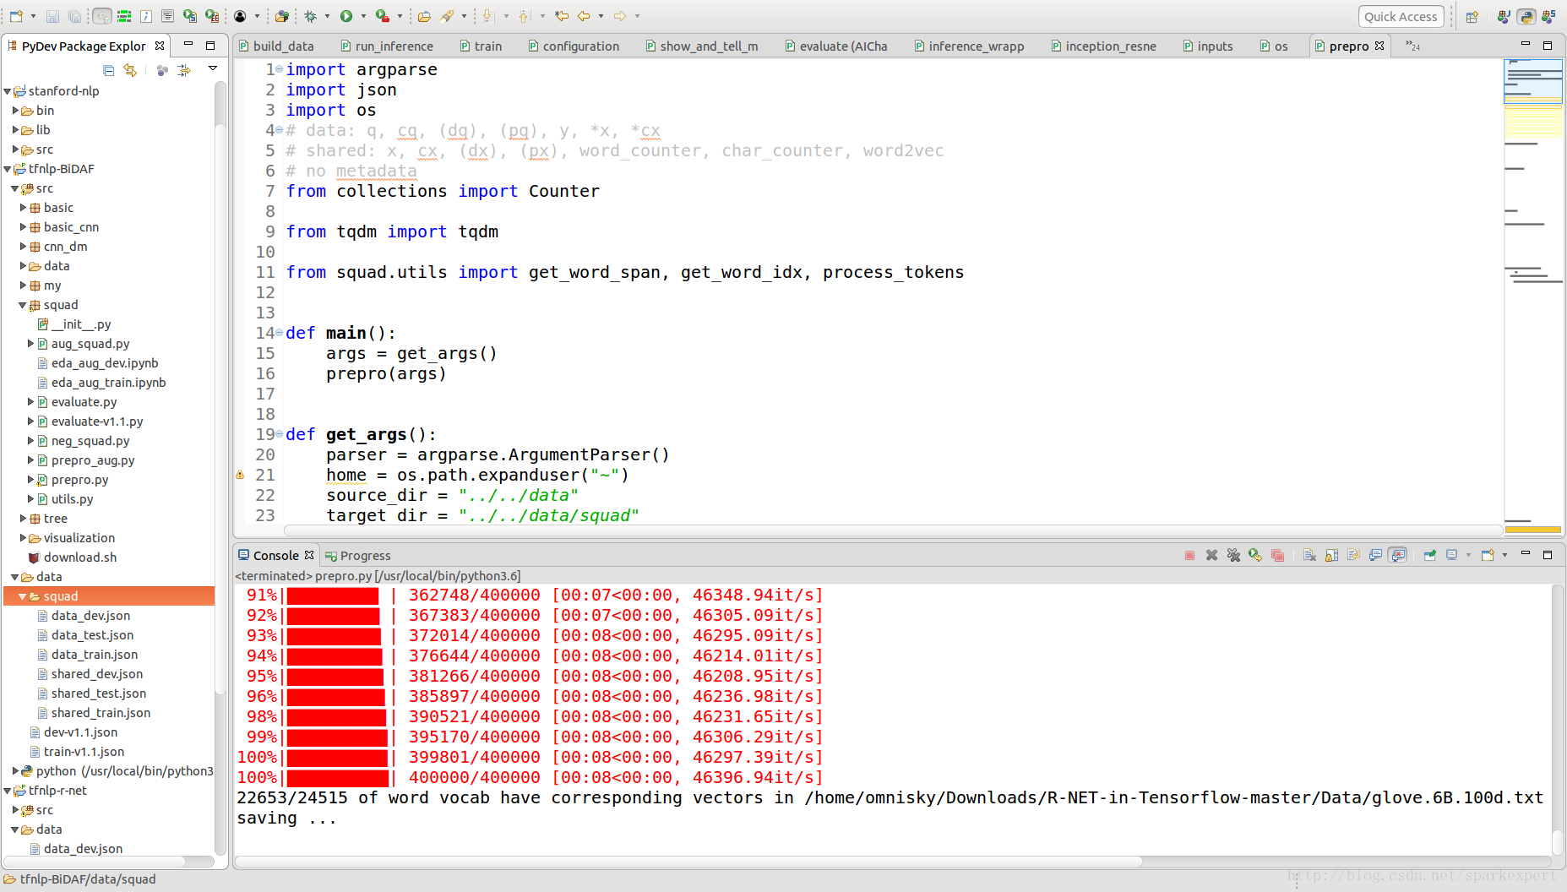Switch to the Java perspective icon
Image resolution: width=1567 pixels, height=892 pixels.
1504,16
